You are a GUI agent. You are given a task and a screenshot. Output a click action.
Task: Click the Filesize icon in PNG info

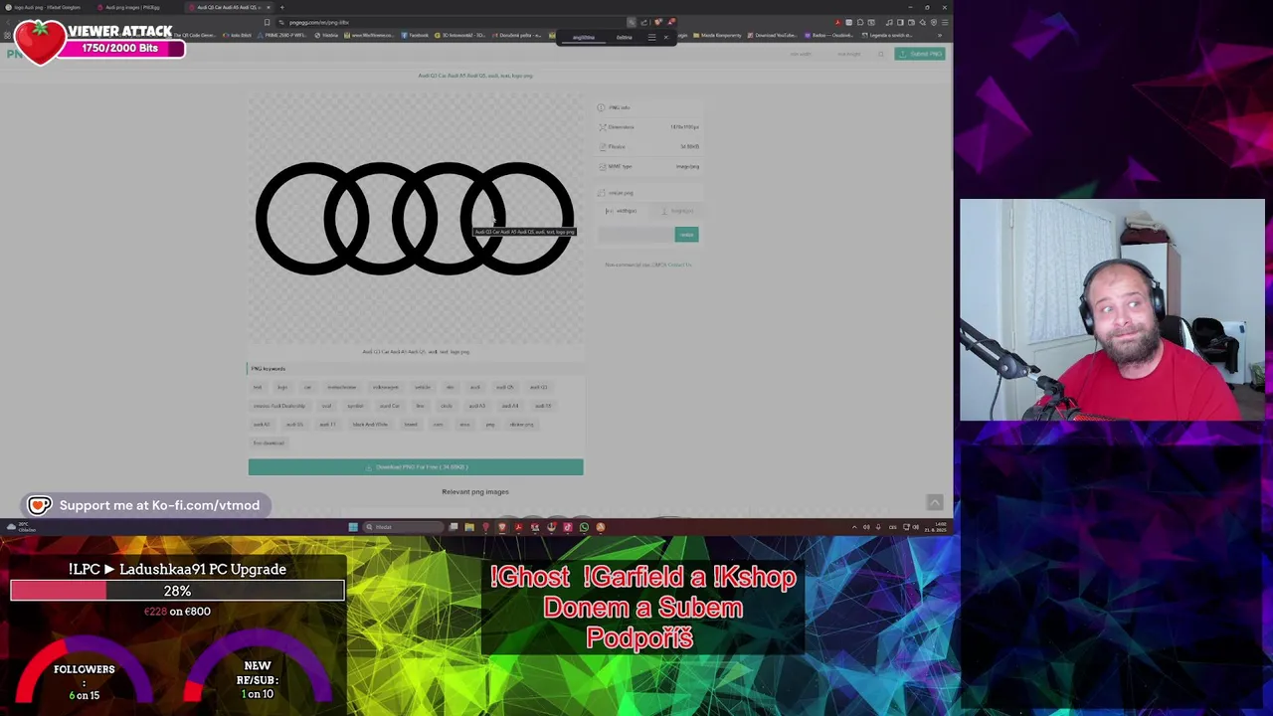(603, 147)
